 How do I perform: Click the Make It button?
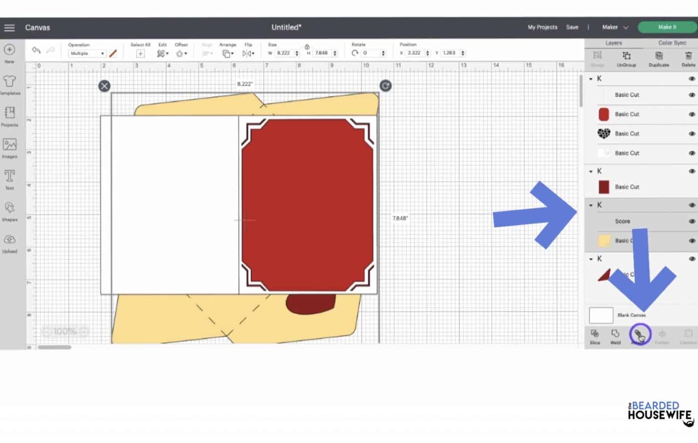pyautogui.click(x=667, y=27)
